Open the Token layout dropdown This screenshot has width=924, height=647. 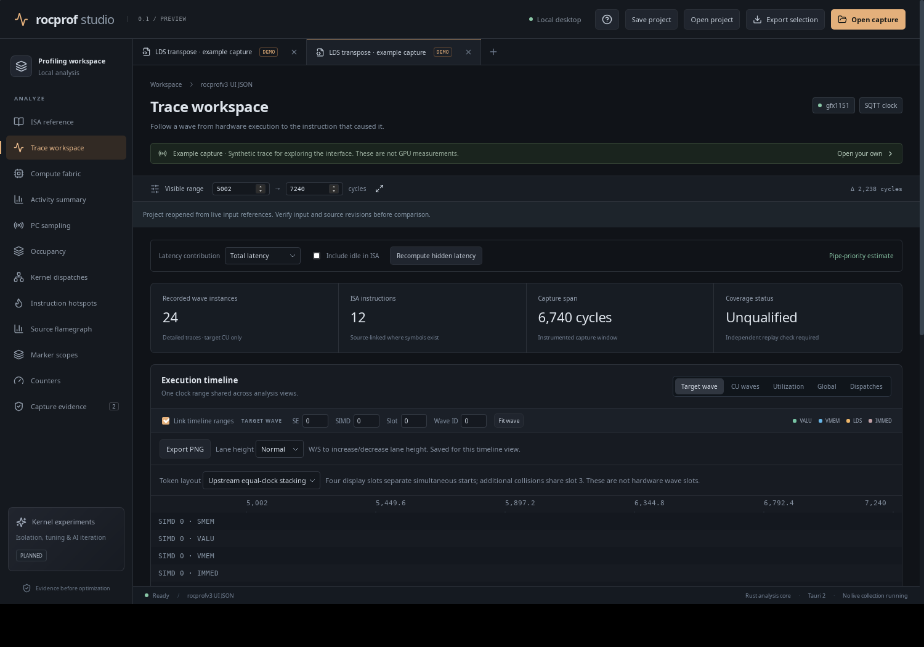click(x=261, y=481)
